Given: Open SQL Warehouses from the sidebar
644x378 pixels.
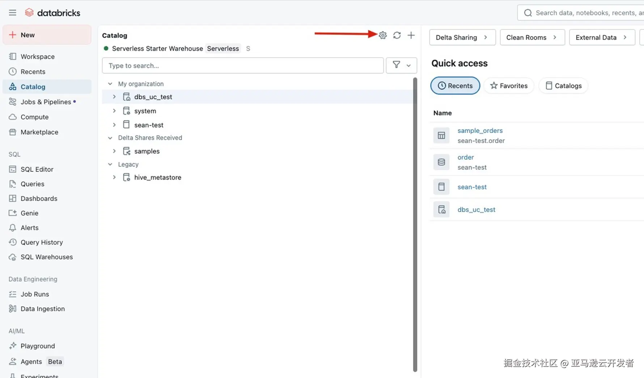Looking at the screenshot, I should pyautogui.click(x=47, y=257).
